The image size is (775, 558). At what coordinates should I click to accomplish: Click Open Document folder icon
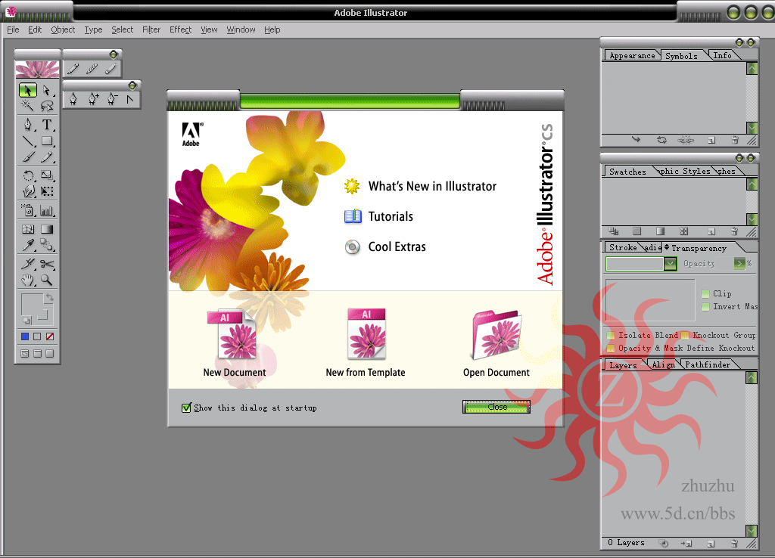pyautogui.click(x=496, y=335)
